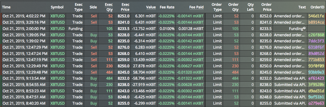Click order ID c26f860
This screenshot has height=107, width=326.
[316, 35]
